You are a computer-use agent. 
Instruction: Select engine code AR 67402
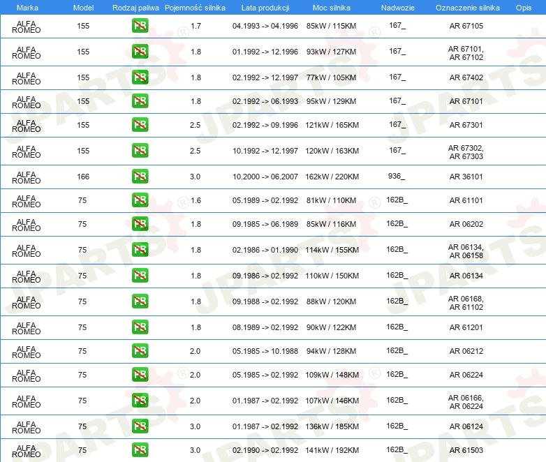(x=466, y=77)
